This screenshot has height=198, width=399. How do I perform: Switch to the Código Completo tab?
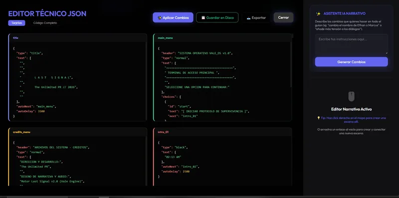click(45, 23)
